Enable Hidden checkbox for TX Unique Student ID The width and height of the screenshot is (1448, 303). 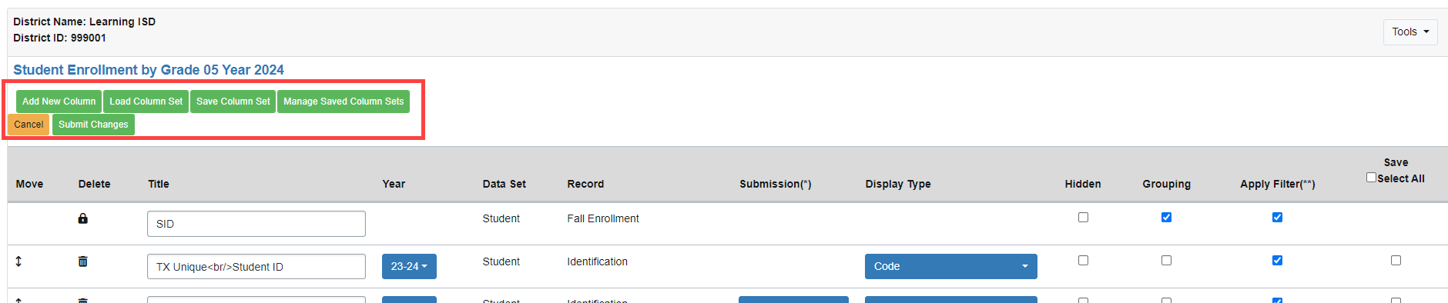coord(1083,261)
